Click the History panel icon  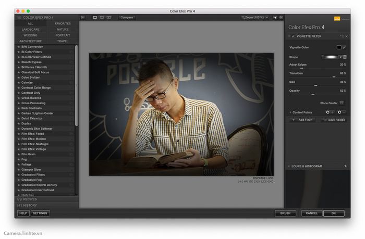click(20, 206)
